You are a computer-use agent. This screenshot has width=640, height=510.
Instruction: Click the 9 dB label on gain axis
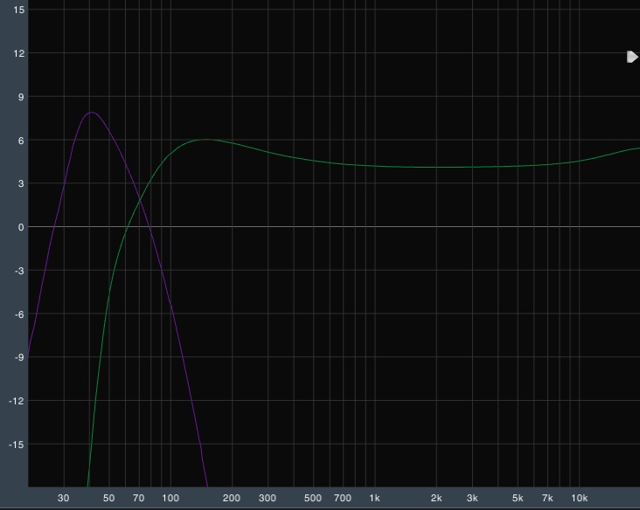pos(21,97)
